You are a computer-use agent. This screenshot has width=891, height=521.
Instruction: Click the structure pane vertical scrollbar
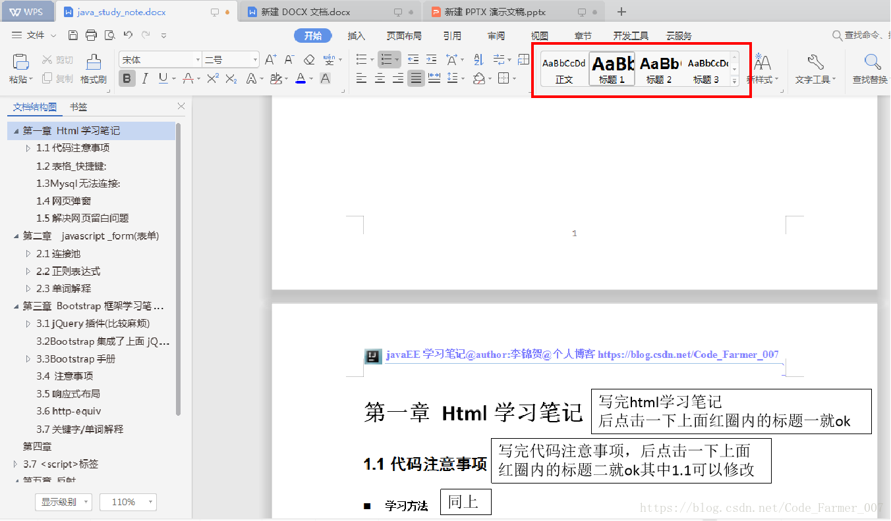pos(179,270)
